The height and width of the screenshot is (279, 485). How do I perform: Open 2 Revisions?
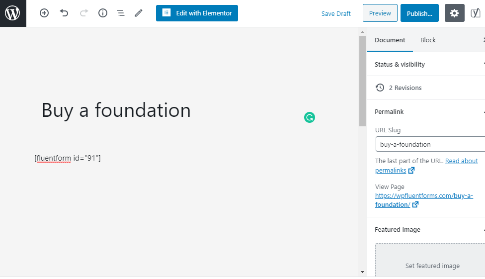click(x=405, y=88)
